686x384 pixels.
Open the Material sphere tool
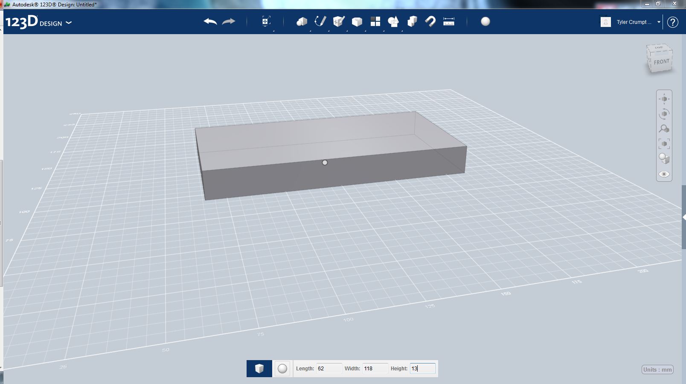tap(485, 21)
